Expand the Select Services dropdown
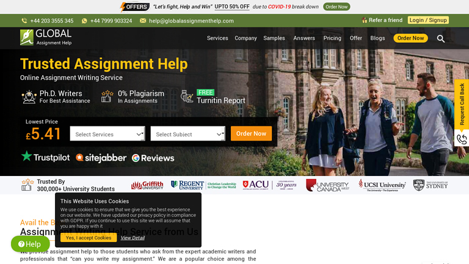Viewport: 469px width, 264px height. click(107, 134)
